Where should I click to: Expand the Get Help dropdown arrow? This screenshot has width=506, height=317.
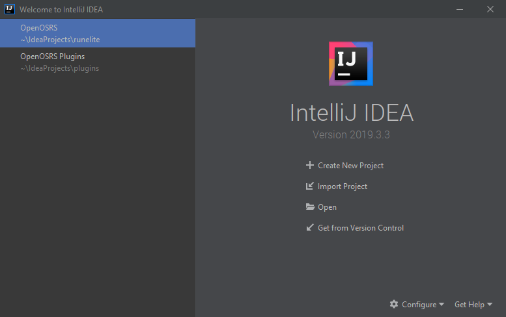coord(490,304)
